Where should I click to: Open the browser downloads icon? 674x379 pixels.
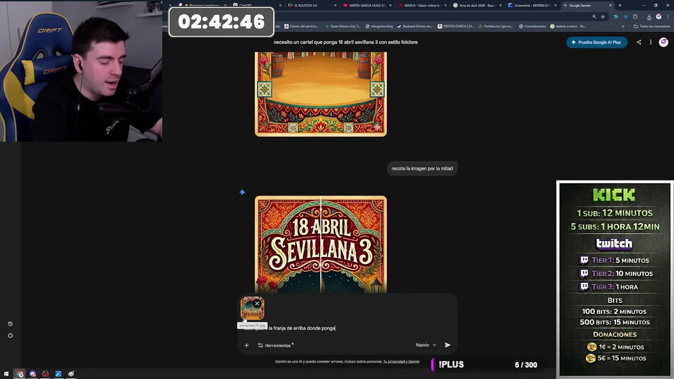click(649, 16)
